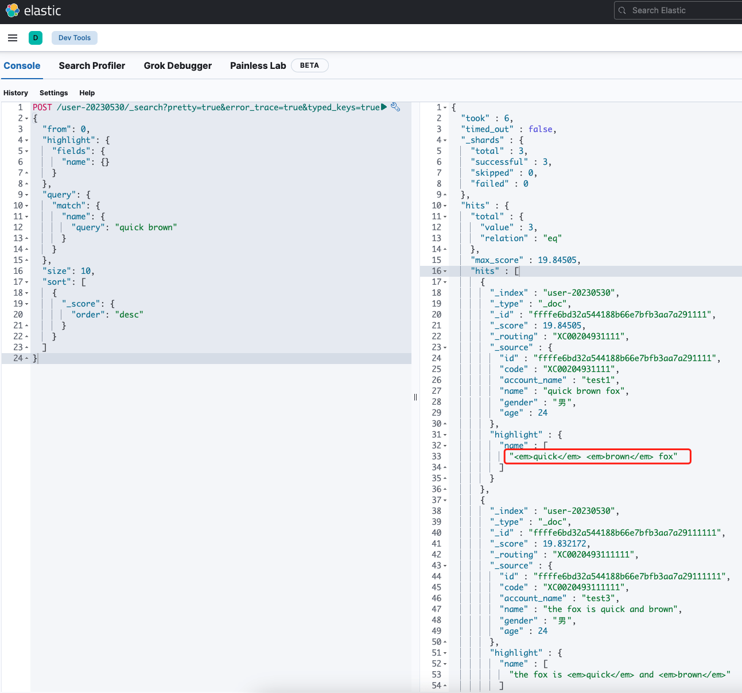Click the green D space avatar
This screenshot has width=742, height=693.
(36, 38)
